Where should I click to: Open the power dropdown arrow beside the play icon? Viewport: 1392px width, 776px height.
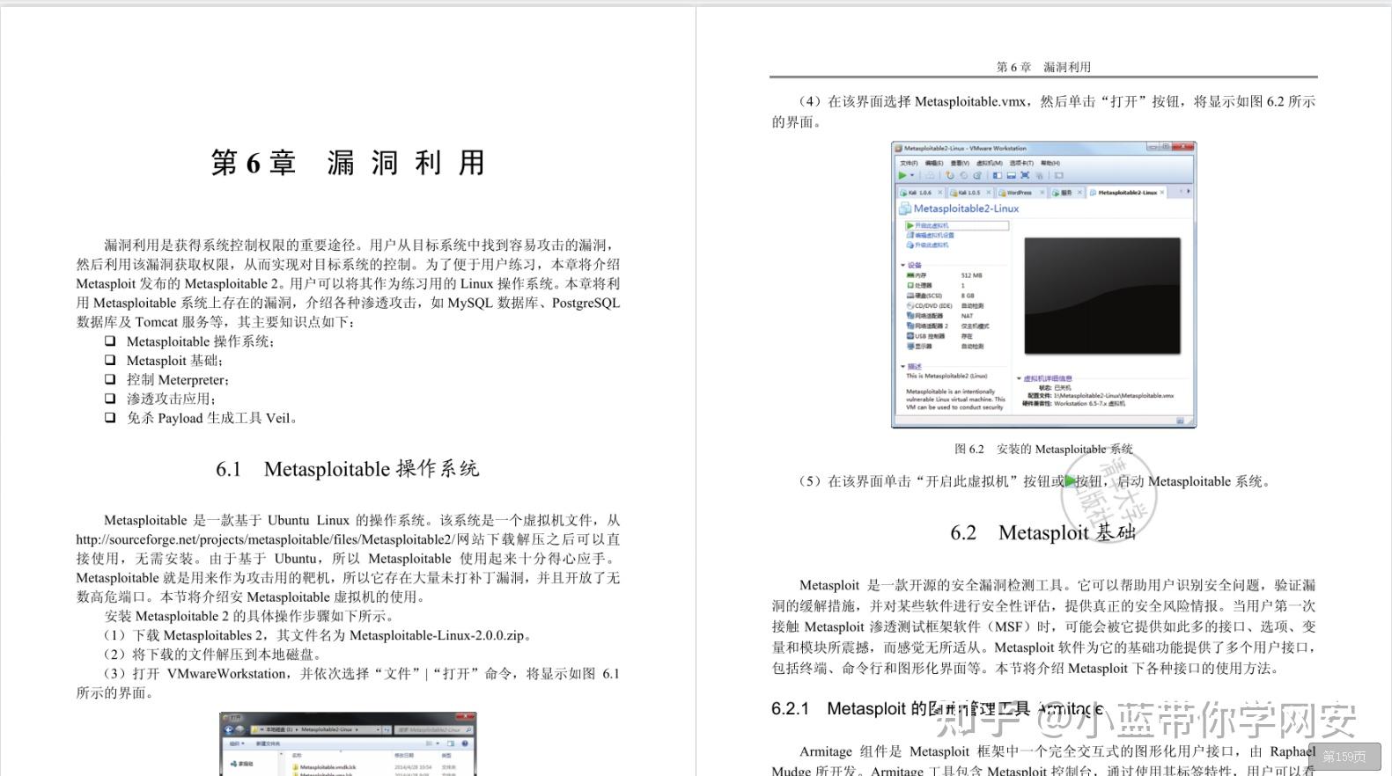(x=912, y=175)
